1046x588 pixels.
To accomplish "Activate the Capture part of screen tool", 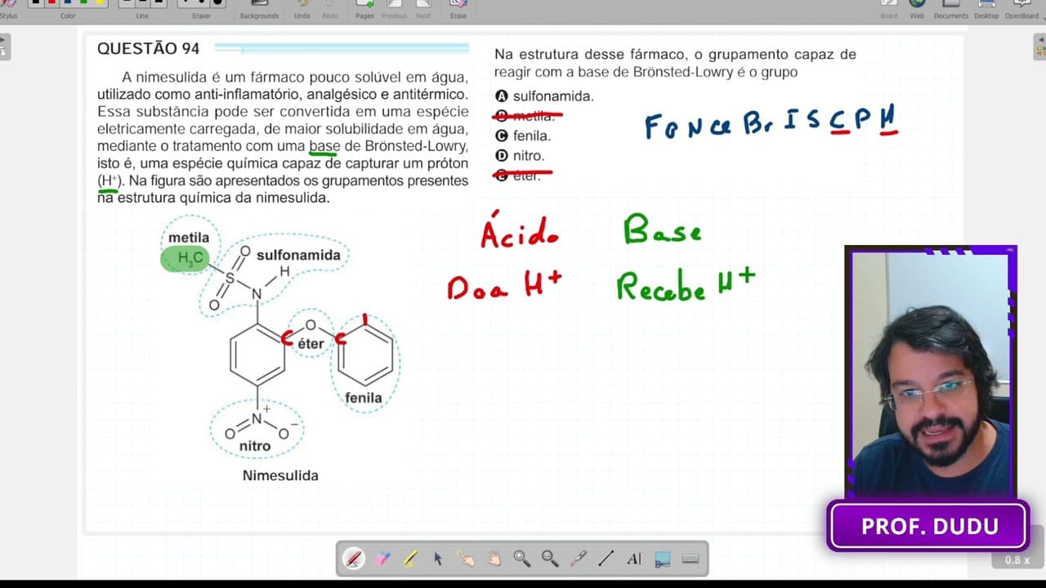I will (x=662, y=559).
